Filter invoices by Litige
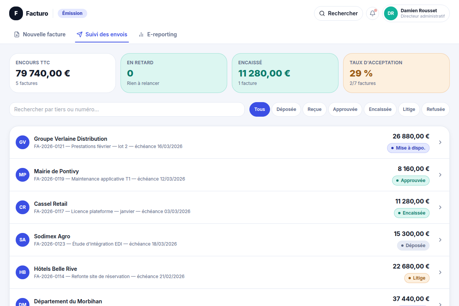This screenshot has width=459, height=306. point(409,109)
